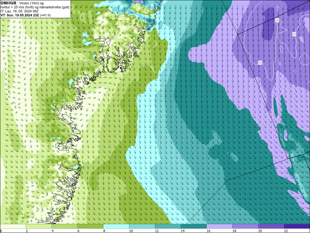Pick the 8–10 m/s light cyan legend swatch
The image size is (310, 233).
(x=116, y=226)
